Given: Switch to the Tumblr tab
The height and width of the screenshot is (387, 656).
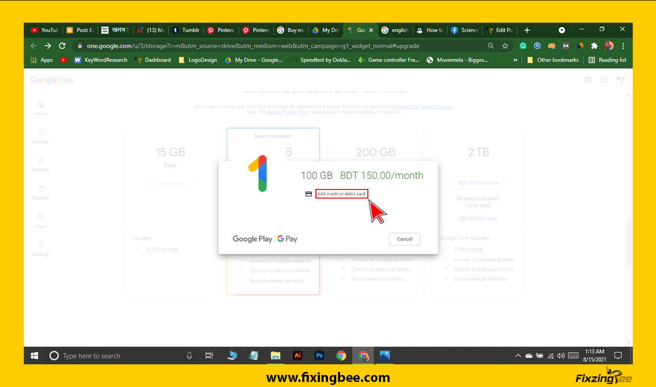Looking at the screenshot, I should (186, 30).
